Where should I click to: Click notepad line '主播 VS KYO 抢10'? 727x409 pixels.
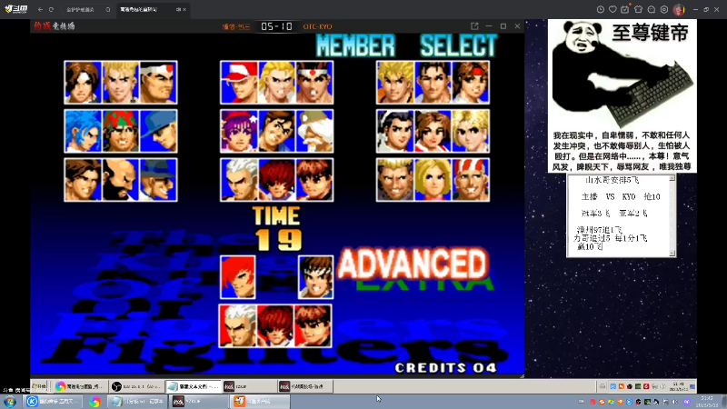click(621, 196)
